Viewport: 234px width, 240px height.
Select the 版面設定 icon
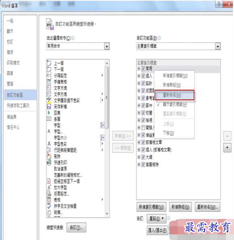pos(49,194)
